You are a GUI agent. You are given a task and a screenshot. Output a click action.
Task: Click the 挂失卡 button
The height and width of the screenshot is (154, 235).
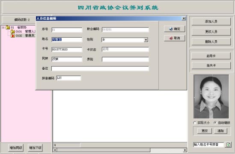pos(211,65)
